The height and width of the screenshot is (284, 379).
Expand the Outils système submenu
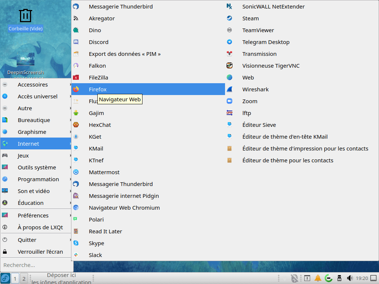click(x=36, y=168)
